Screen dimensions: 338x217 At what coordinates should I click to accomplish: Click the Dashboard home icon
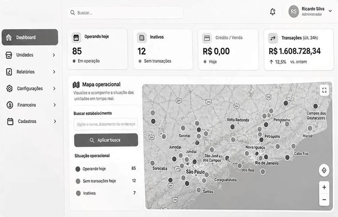coord(9,37)
